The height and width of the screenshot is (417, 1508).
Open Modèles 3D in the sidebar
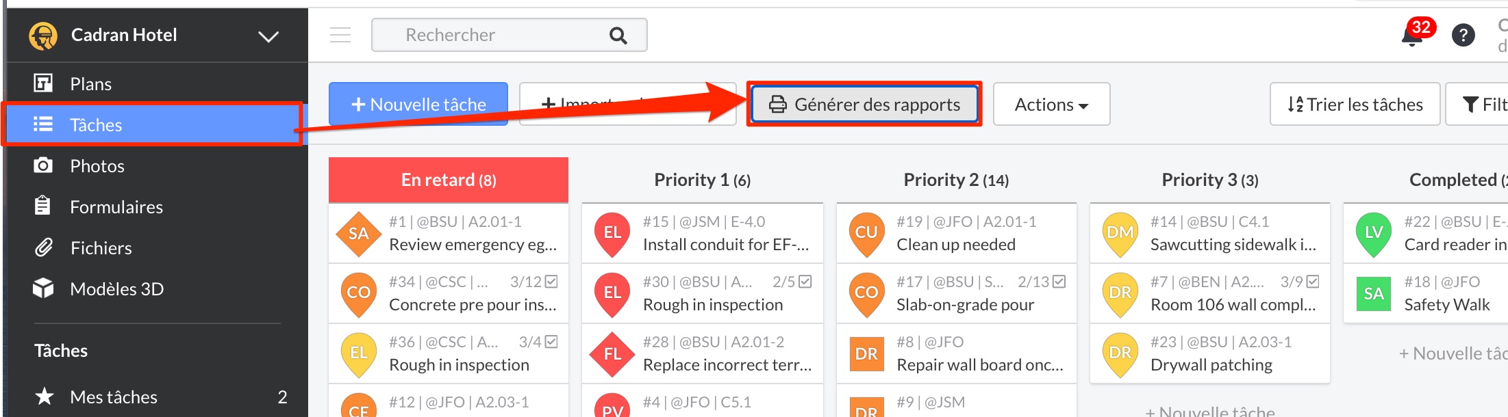116,289
